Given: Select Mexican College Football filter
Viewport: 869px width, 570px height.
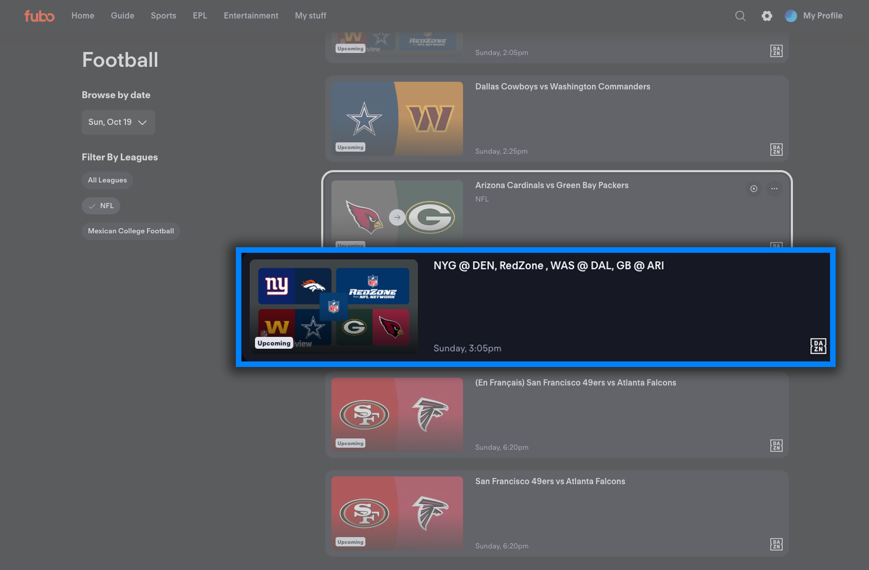Looking at the screenshot, I should [x=131, y=231].
